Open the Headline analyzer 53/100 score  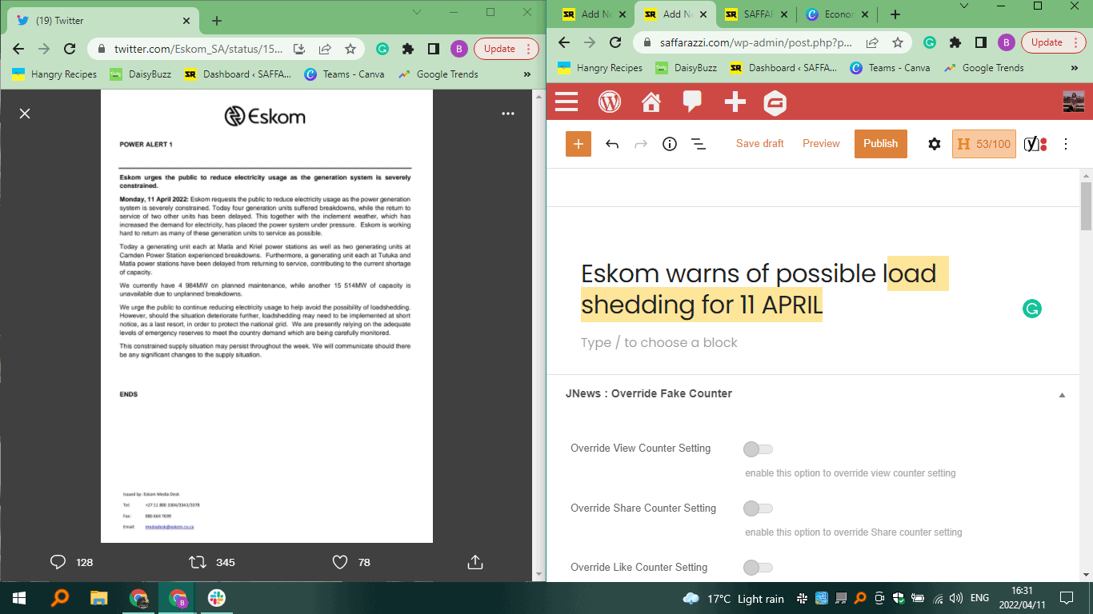[x=984, y=144]
